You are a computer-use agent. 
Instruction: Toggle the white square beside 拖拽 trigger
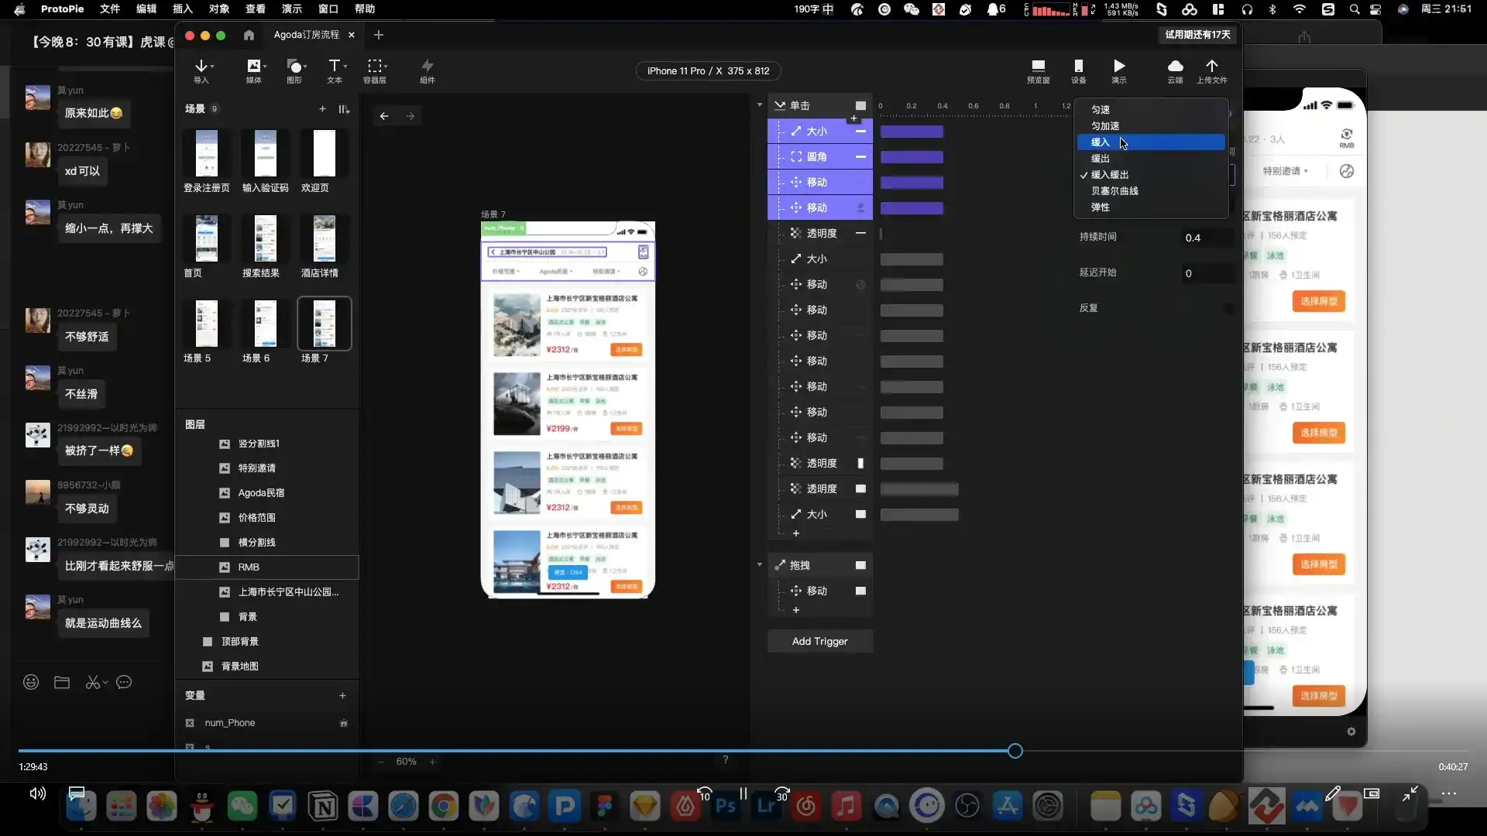(860, 566)
